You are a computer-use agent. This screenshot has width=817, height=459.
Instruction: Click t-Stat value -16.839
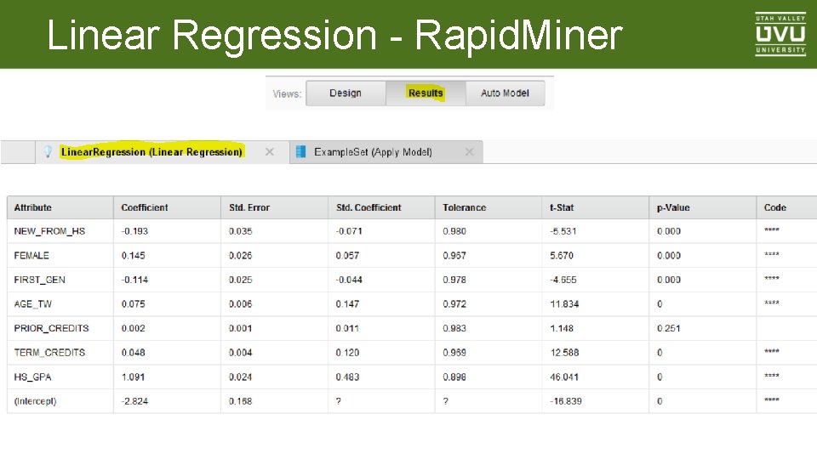(x=566, y=401)
